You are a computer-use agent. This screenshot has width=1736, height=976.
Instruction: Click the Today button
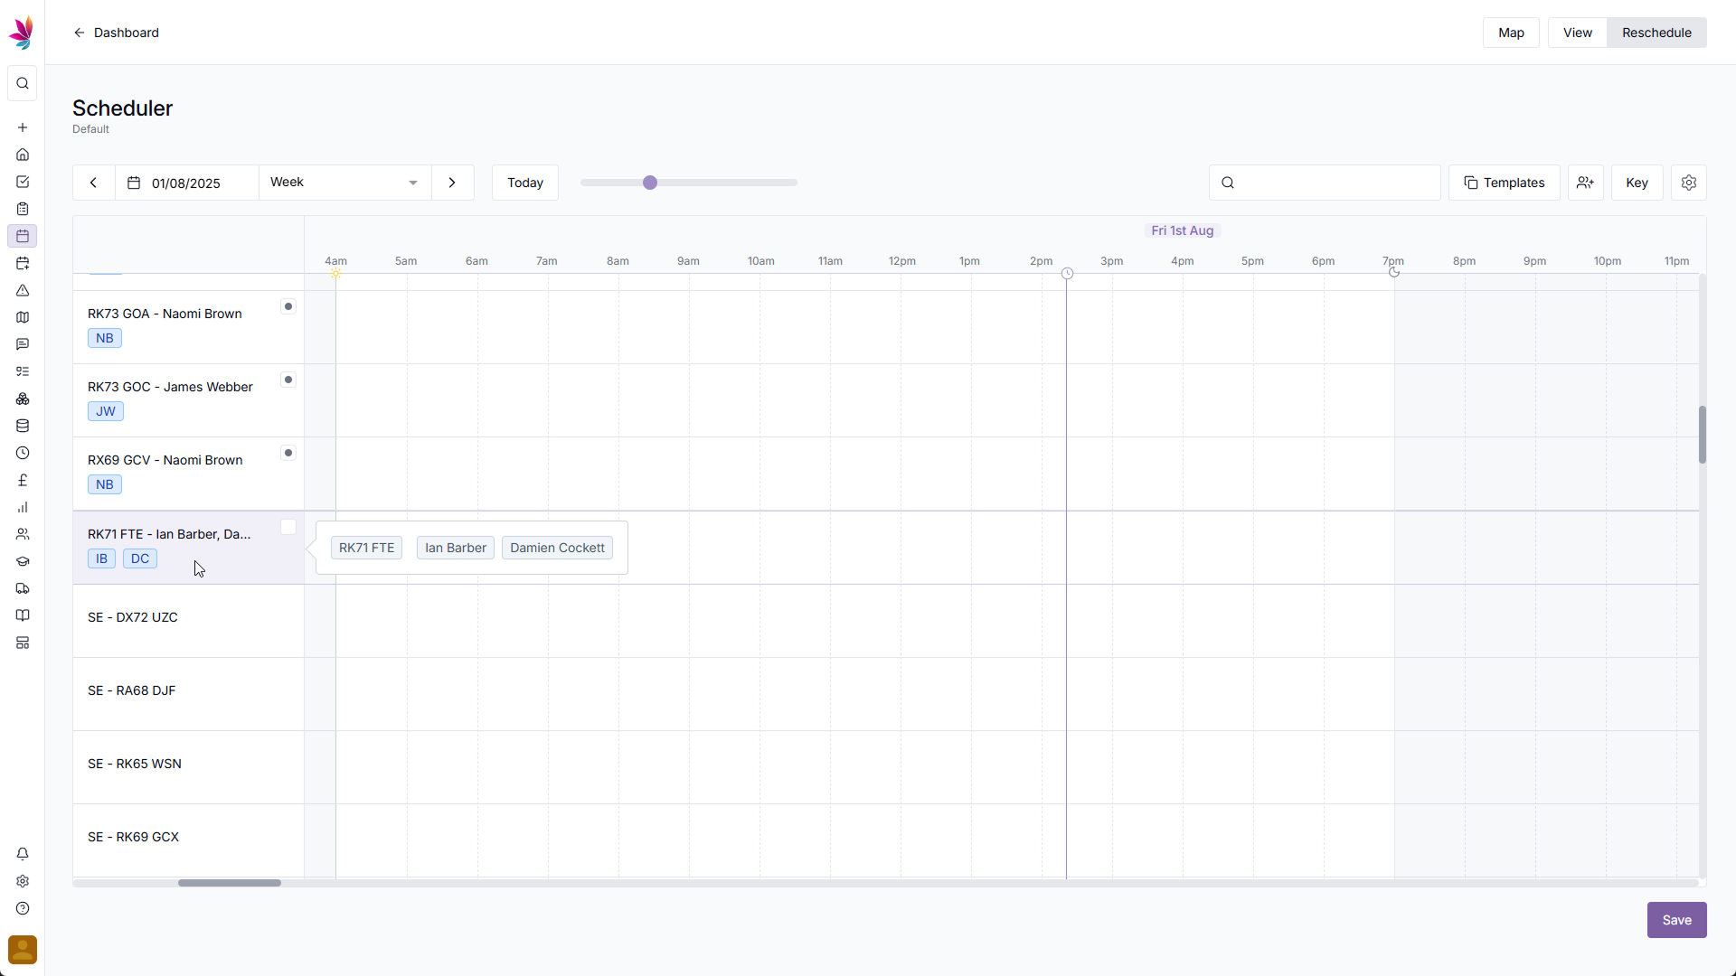525,183
